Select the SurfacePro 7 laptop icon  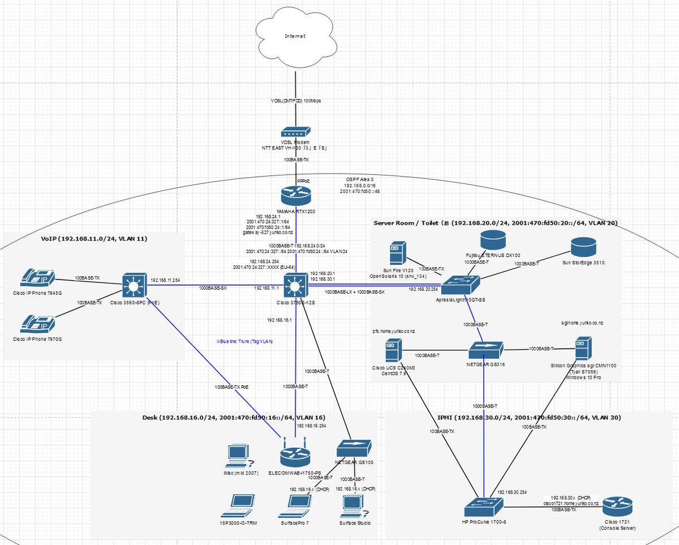click(x=294, y=505)
